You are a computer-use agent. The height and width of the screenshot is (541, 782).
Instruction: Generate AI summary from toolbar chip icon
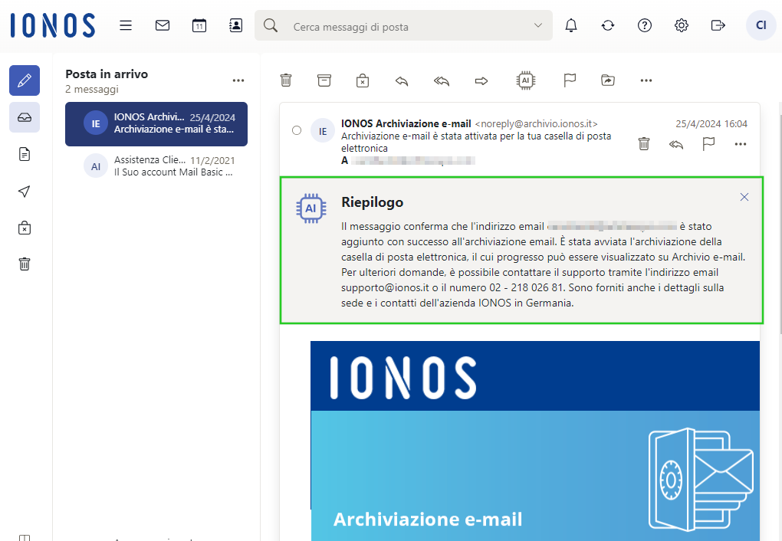(526, 80)
